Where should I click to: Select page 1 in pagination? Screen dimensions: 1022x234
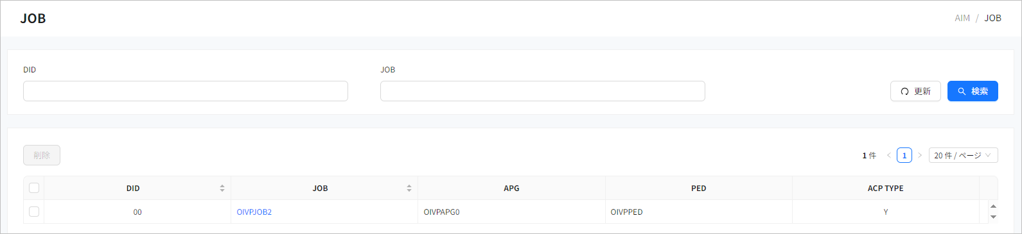[x=904, y=155]
